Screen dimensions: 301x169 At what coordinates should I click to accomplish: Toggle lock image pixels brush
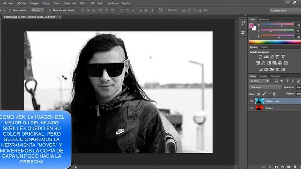click(264, 94)
